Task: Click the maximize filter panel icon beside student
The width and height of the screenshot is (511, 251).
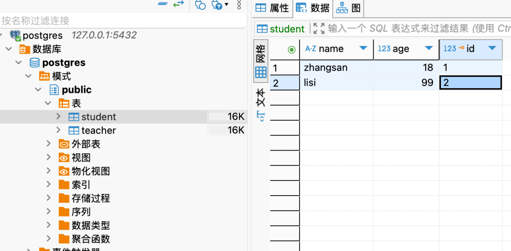Action: [x=319, y=29]
